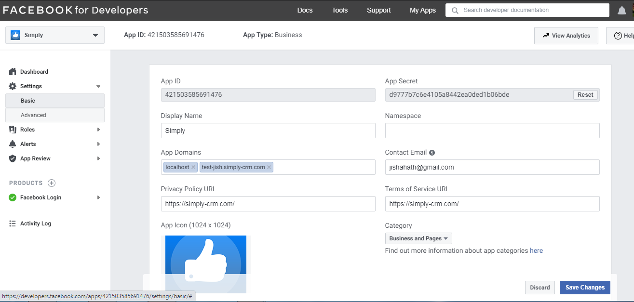634x302 pixels.
Task: Click the Discard button
Action: tap(540, 288)
